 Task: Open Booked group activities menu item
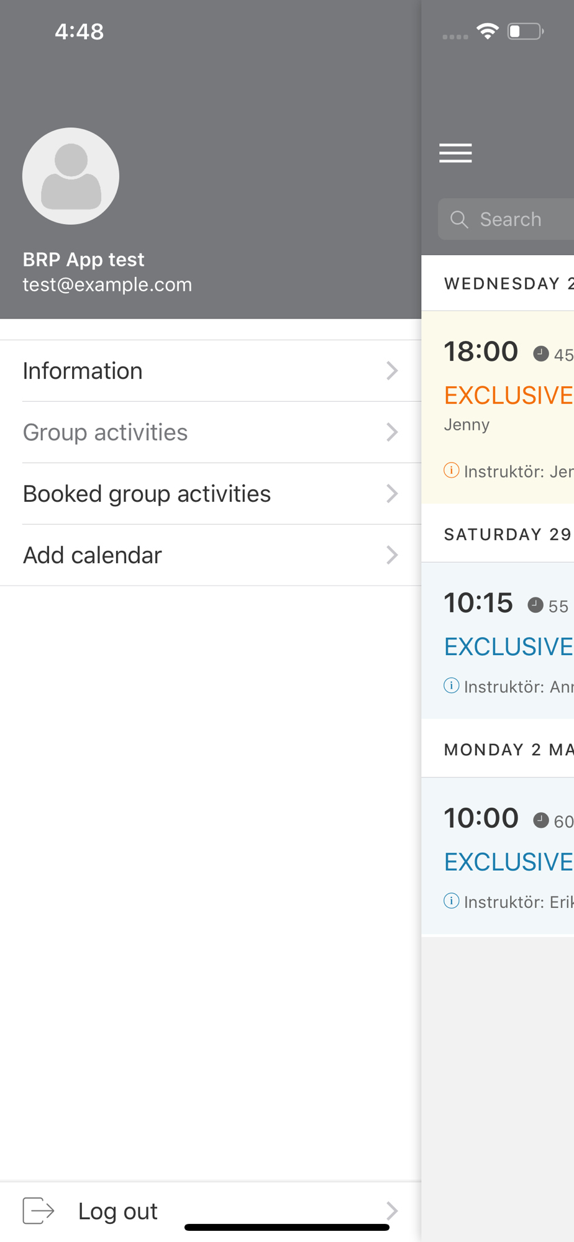(x=211, y=494)
